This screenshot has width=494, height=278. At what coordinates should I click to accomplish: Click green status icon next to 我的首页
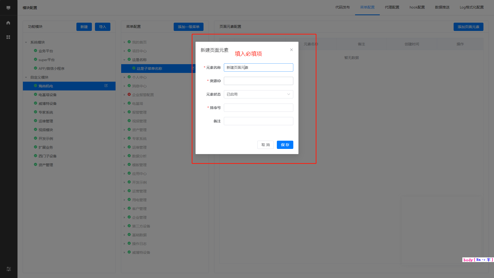tap(129, 42)
